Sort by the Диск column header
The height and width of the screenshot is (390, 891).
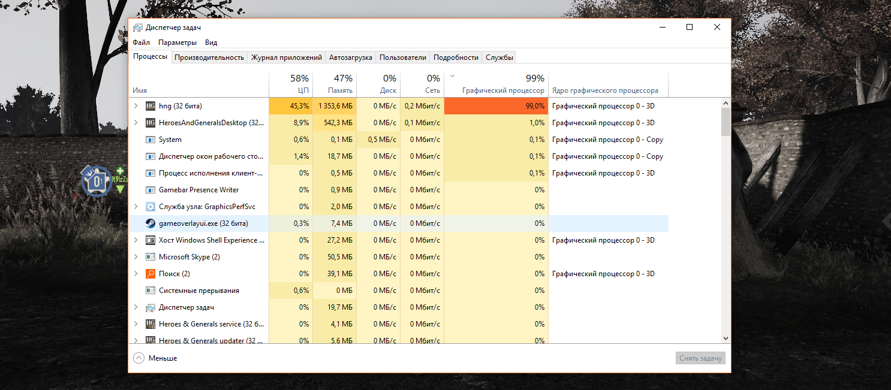point(378,84)
